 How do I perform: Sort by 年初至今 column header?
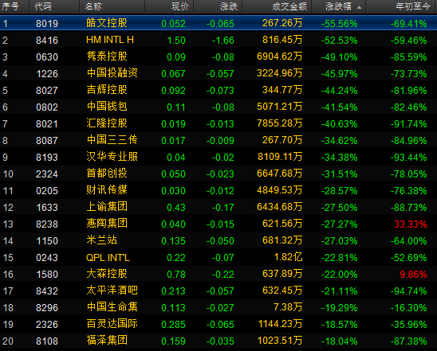(x=413, y=6)
